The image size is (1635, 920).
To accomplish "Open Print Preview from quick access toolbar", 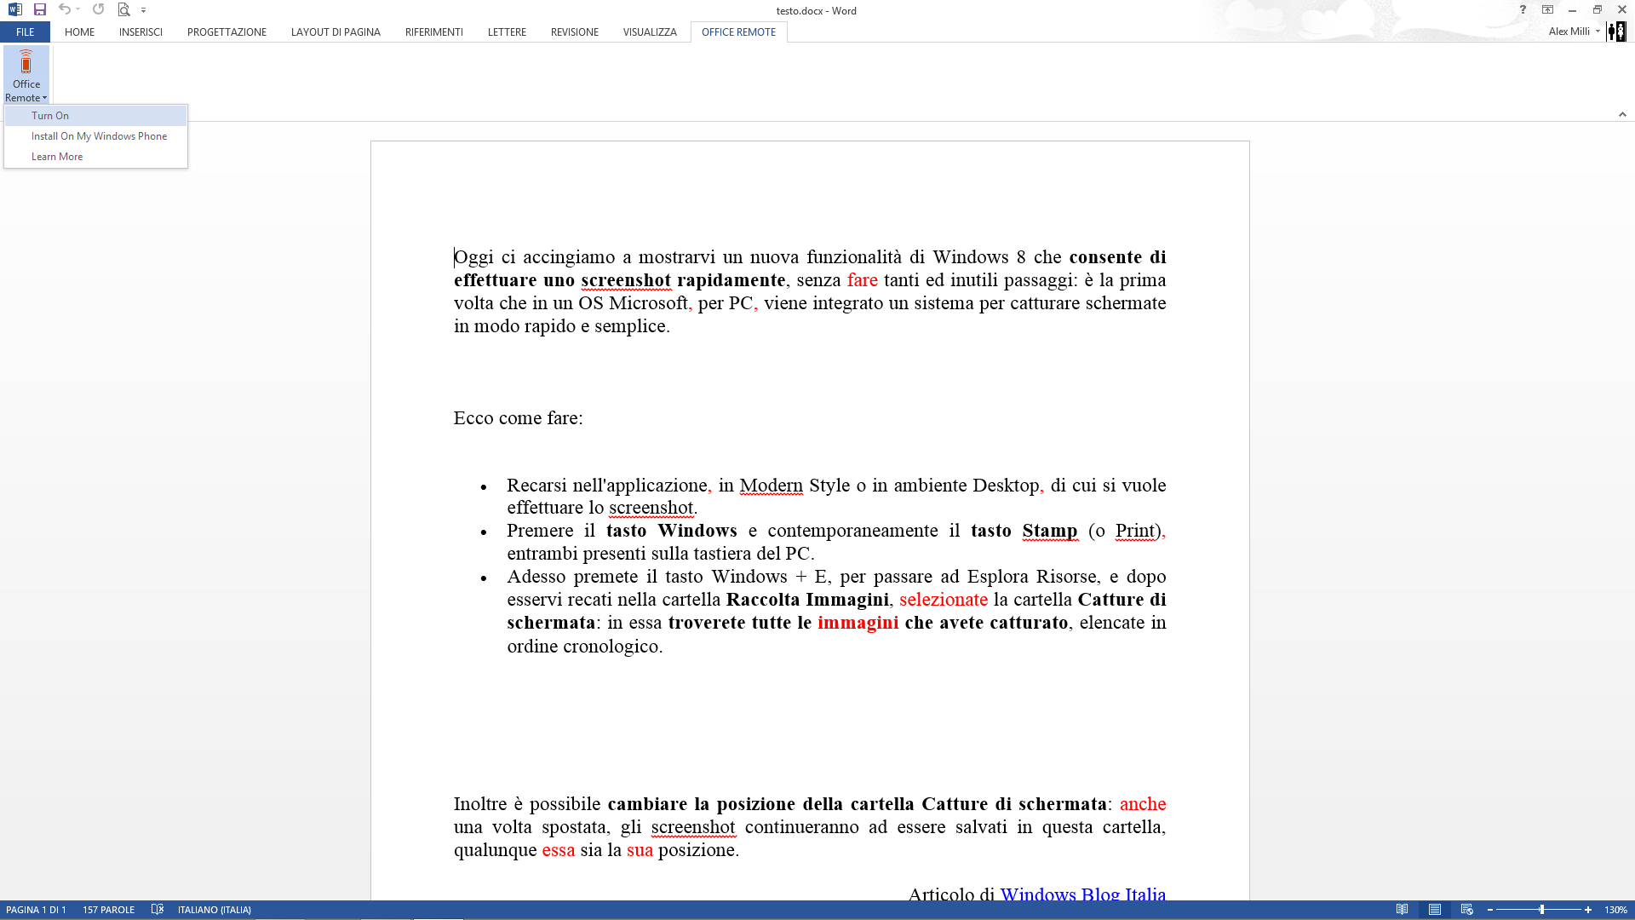I will pyautogui.click(x=123, y=9).
